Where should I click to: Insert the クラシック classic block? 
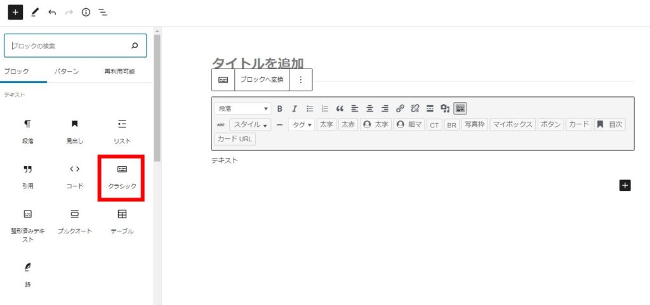click(x=122, y=178)
